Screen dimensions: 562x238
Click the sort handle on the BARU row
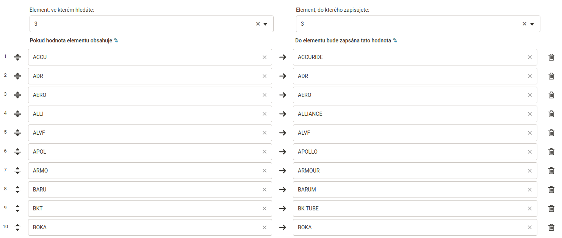click(17, 190)
